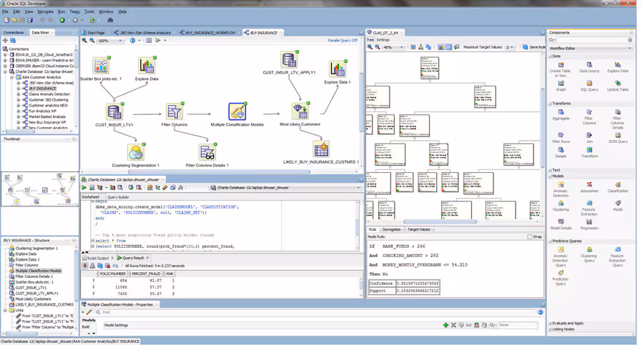
Task: Click the workflow Thumbnail preview
Action: pyautogui.click(x=40, y=189)
